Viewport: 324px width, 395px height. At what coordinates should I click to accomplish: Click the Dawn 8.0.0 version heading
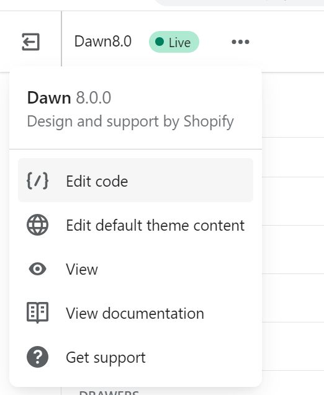pyautogui.click(x=69, y=98)
